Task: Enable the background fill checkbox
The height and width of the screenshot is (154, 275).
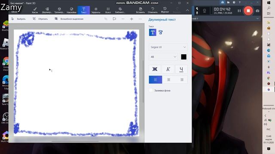Action: click(151, 90)
